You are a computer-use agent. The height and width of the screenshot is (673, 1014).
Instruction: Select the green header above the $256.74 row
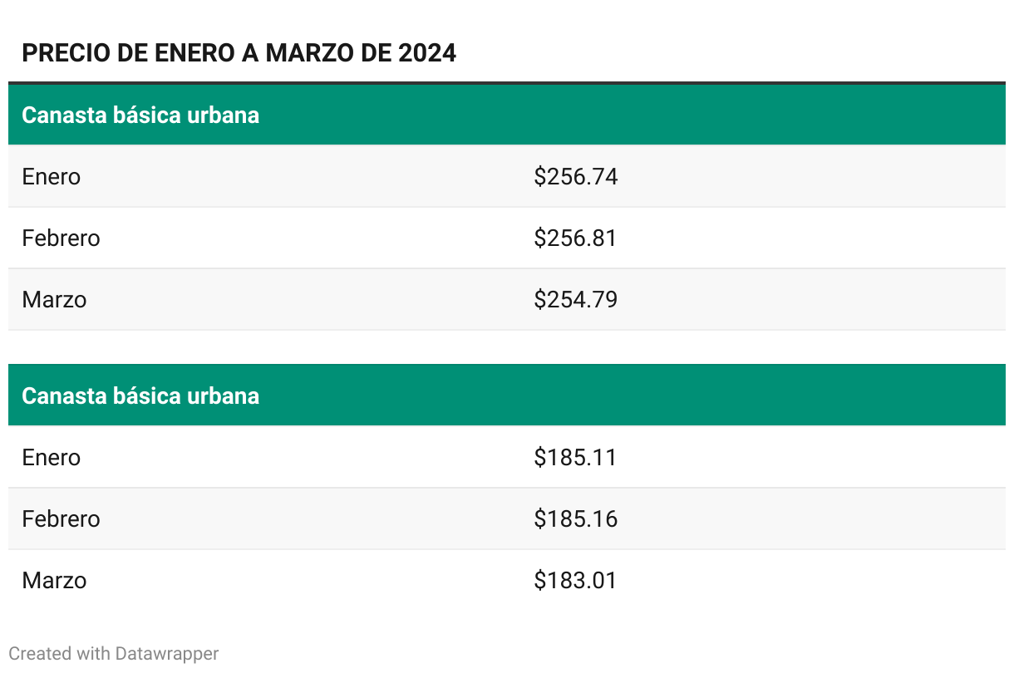tap(507, 115)
